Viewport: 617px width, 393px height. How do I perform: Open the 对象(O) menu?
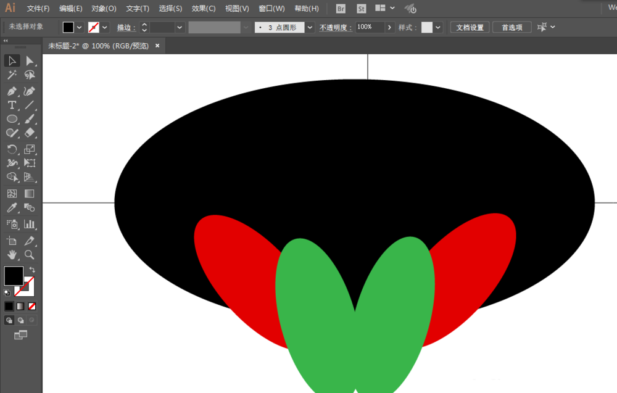tap(104, 8)
